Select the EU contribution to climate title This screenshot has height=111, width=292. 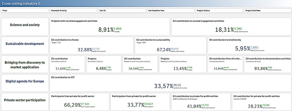pyautogui.click(x=65, y=40)
